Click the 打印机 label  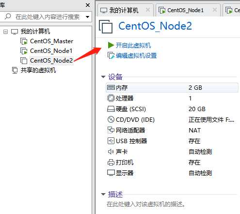pos(125,162)
